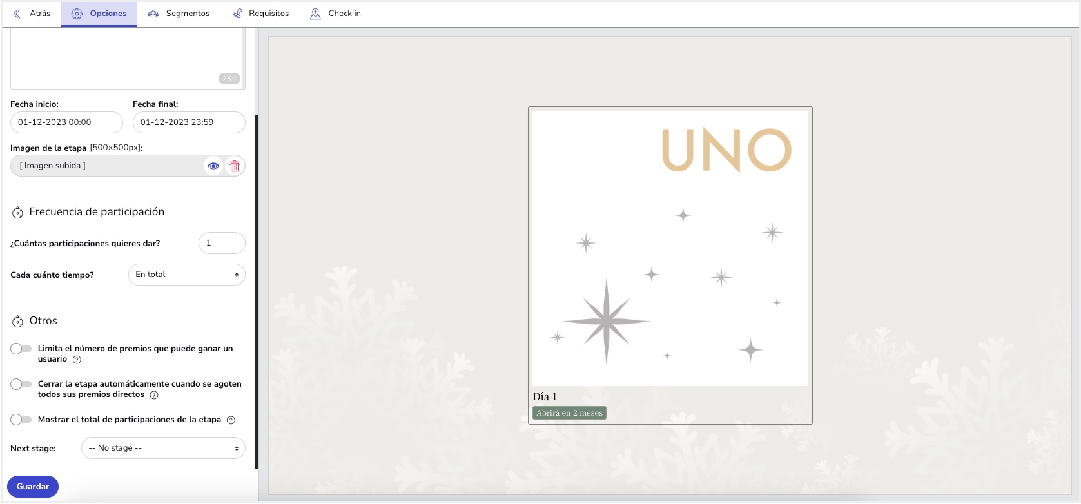Click the Fecha inicio date field
This screenshot has width=1081, height=504.
point(66,122)
